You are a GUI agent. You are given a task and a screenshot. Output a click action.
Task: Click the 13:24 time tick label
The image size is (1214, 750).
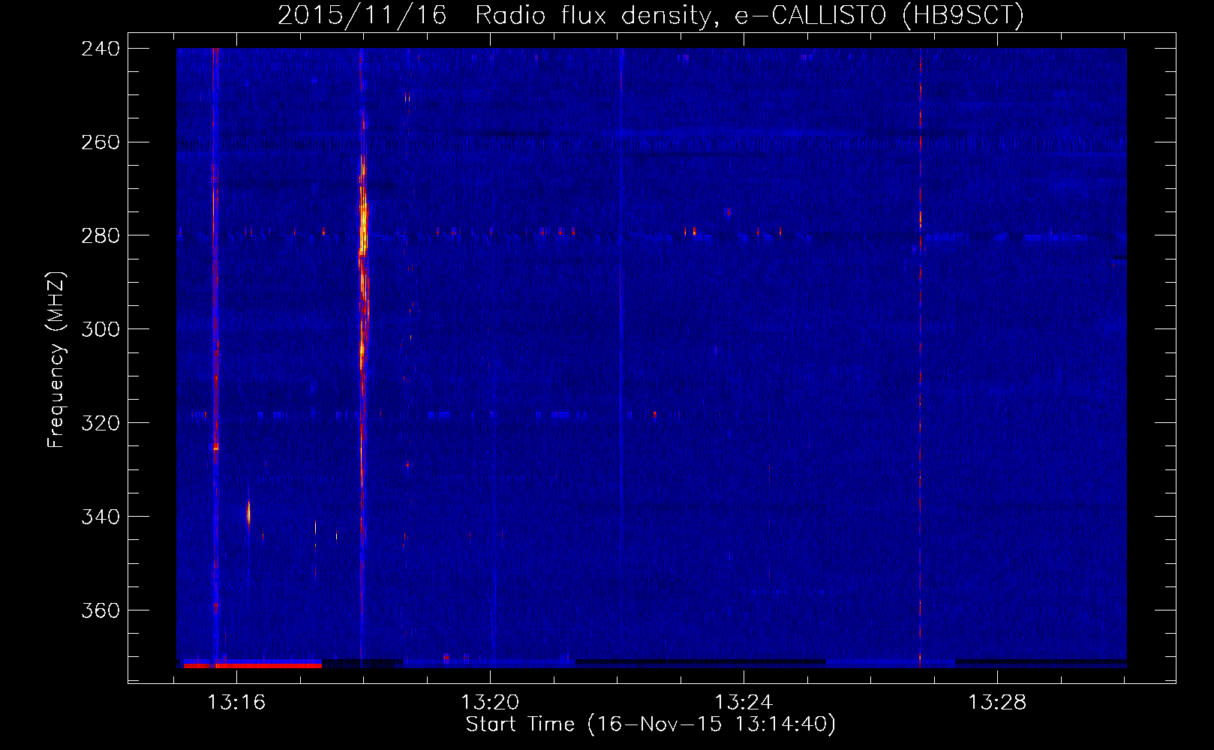pos(744,703)
